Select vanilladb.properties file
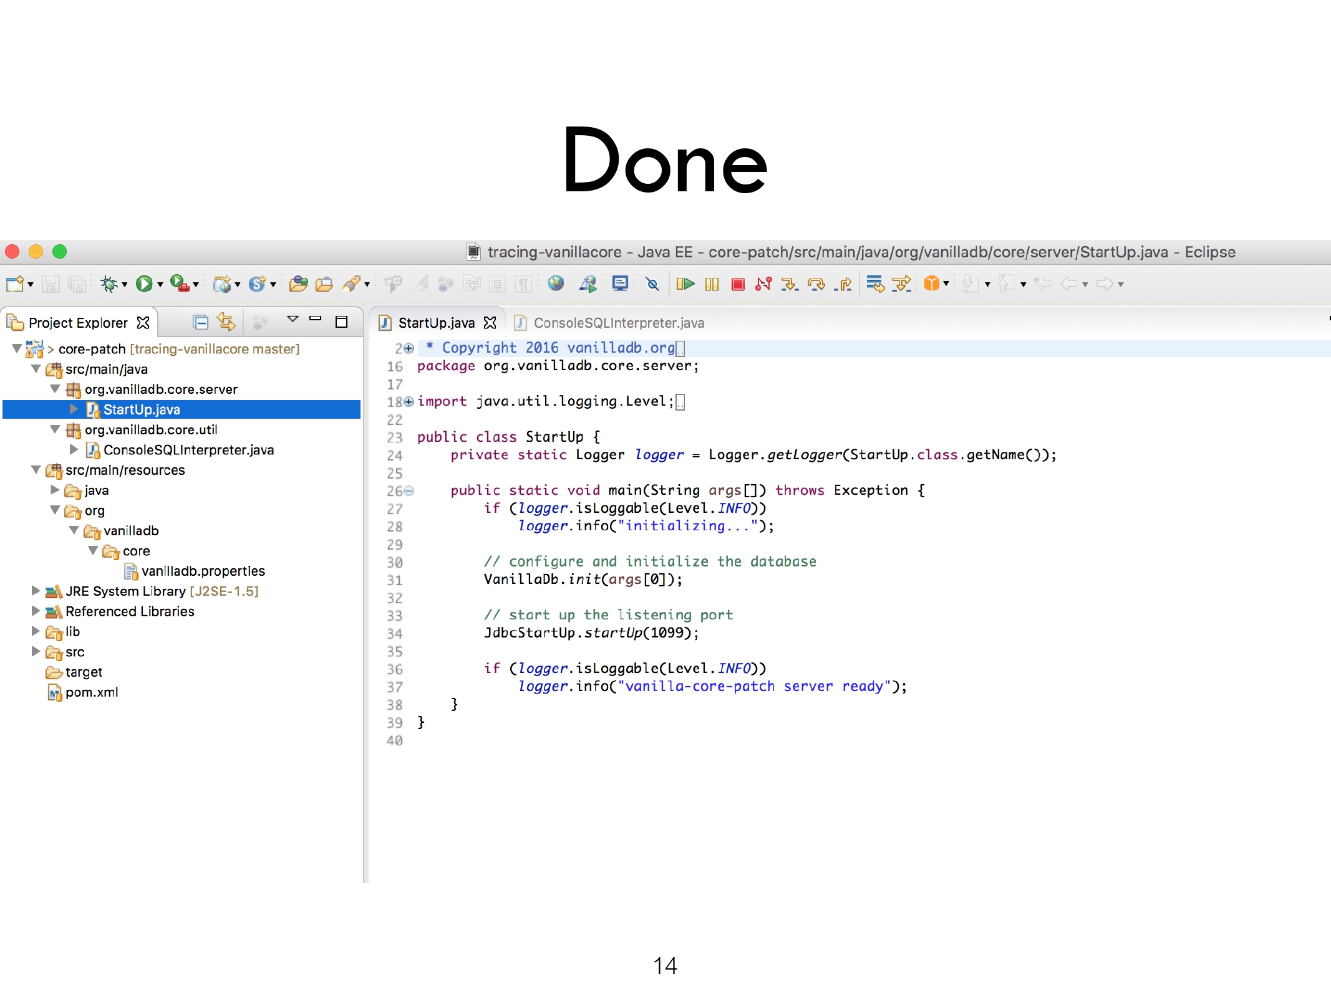 203,571
